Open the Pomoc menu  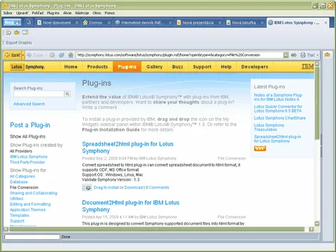click(110, 13)
